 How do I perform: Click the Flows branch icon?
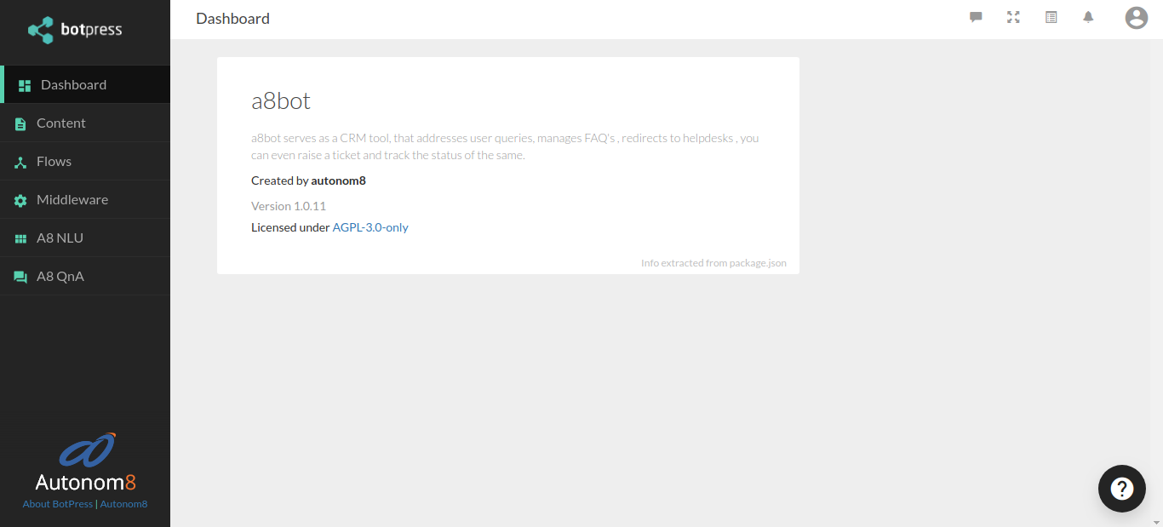(20, 162)
